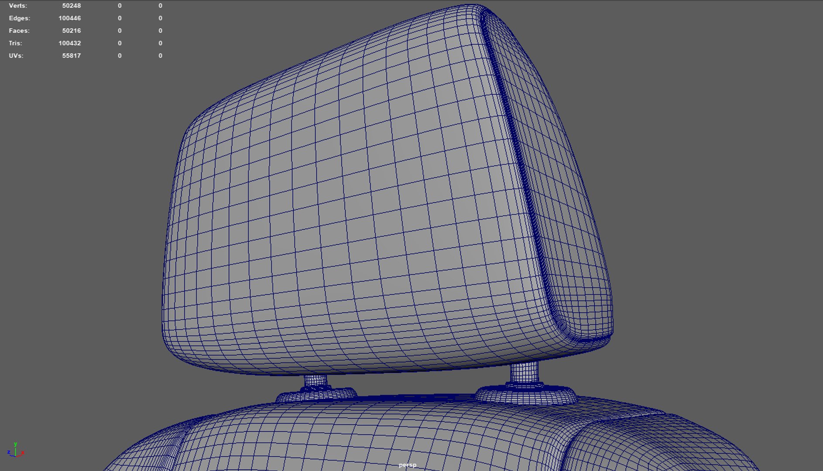
Task: Click the Edges label in the HUD
Action: (20, 18)
